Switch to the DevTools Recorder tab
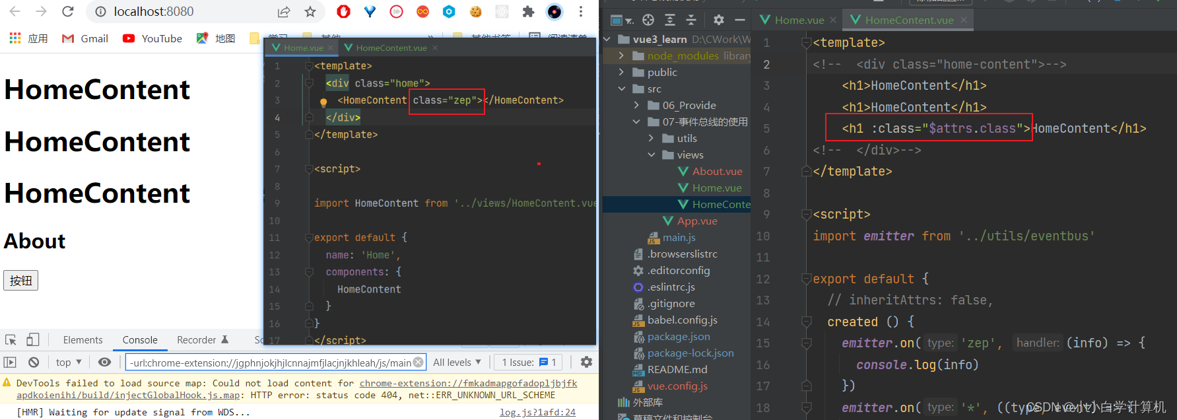The image size is (1177, 420). pos(202,340)
